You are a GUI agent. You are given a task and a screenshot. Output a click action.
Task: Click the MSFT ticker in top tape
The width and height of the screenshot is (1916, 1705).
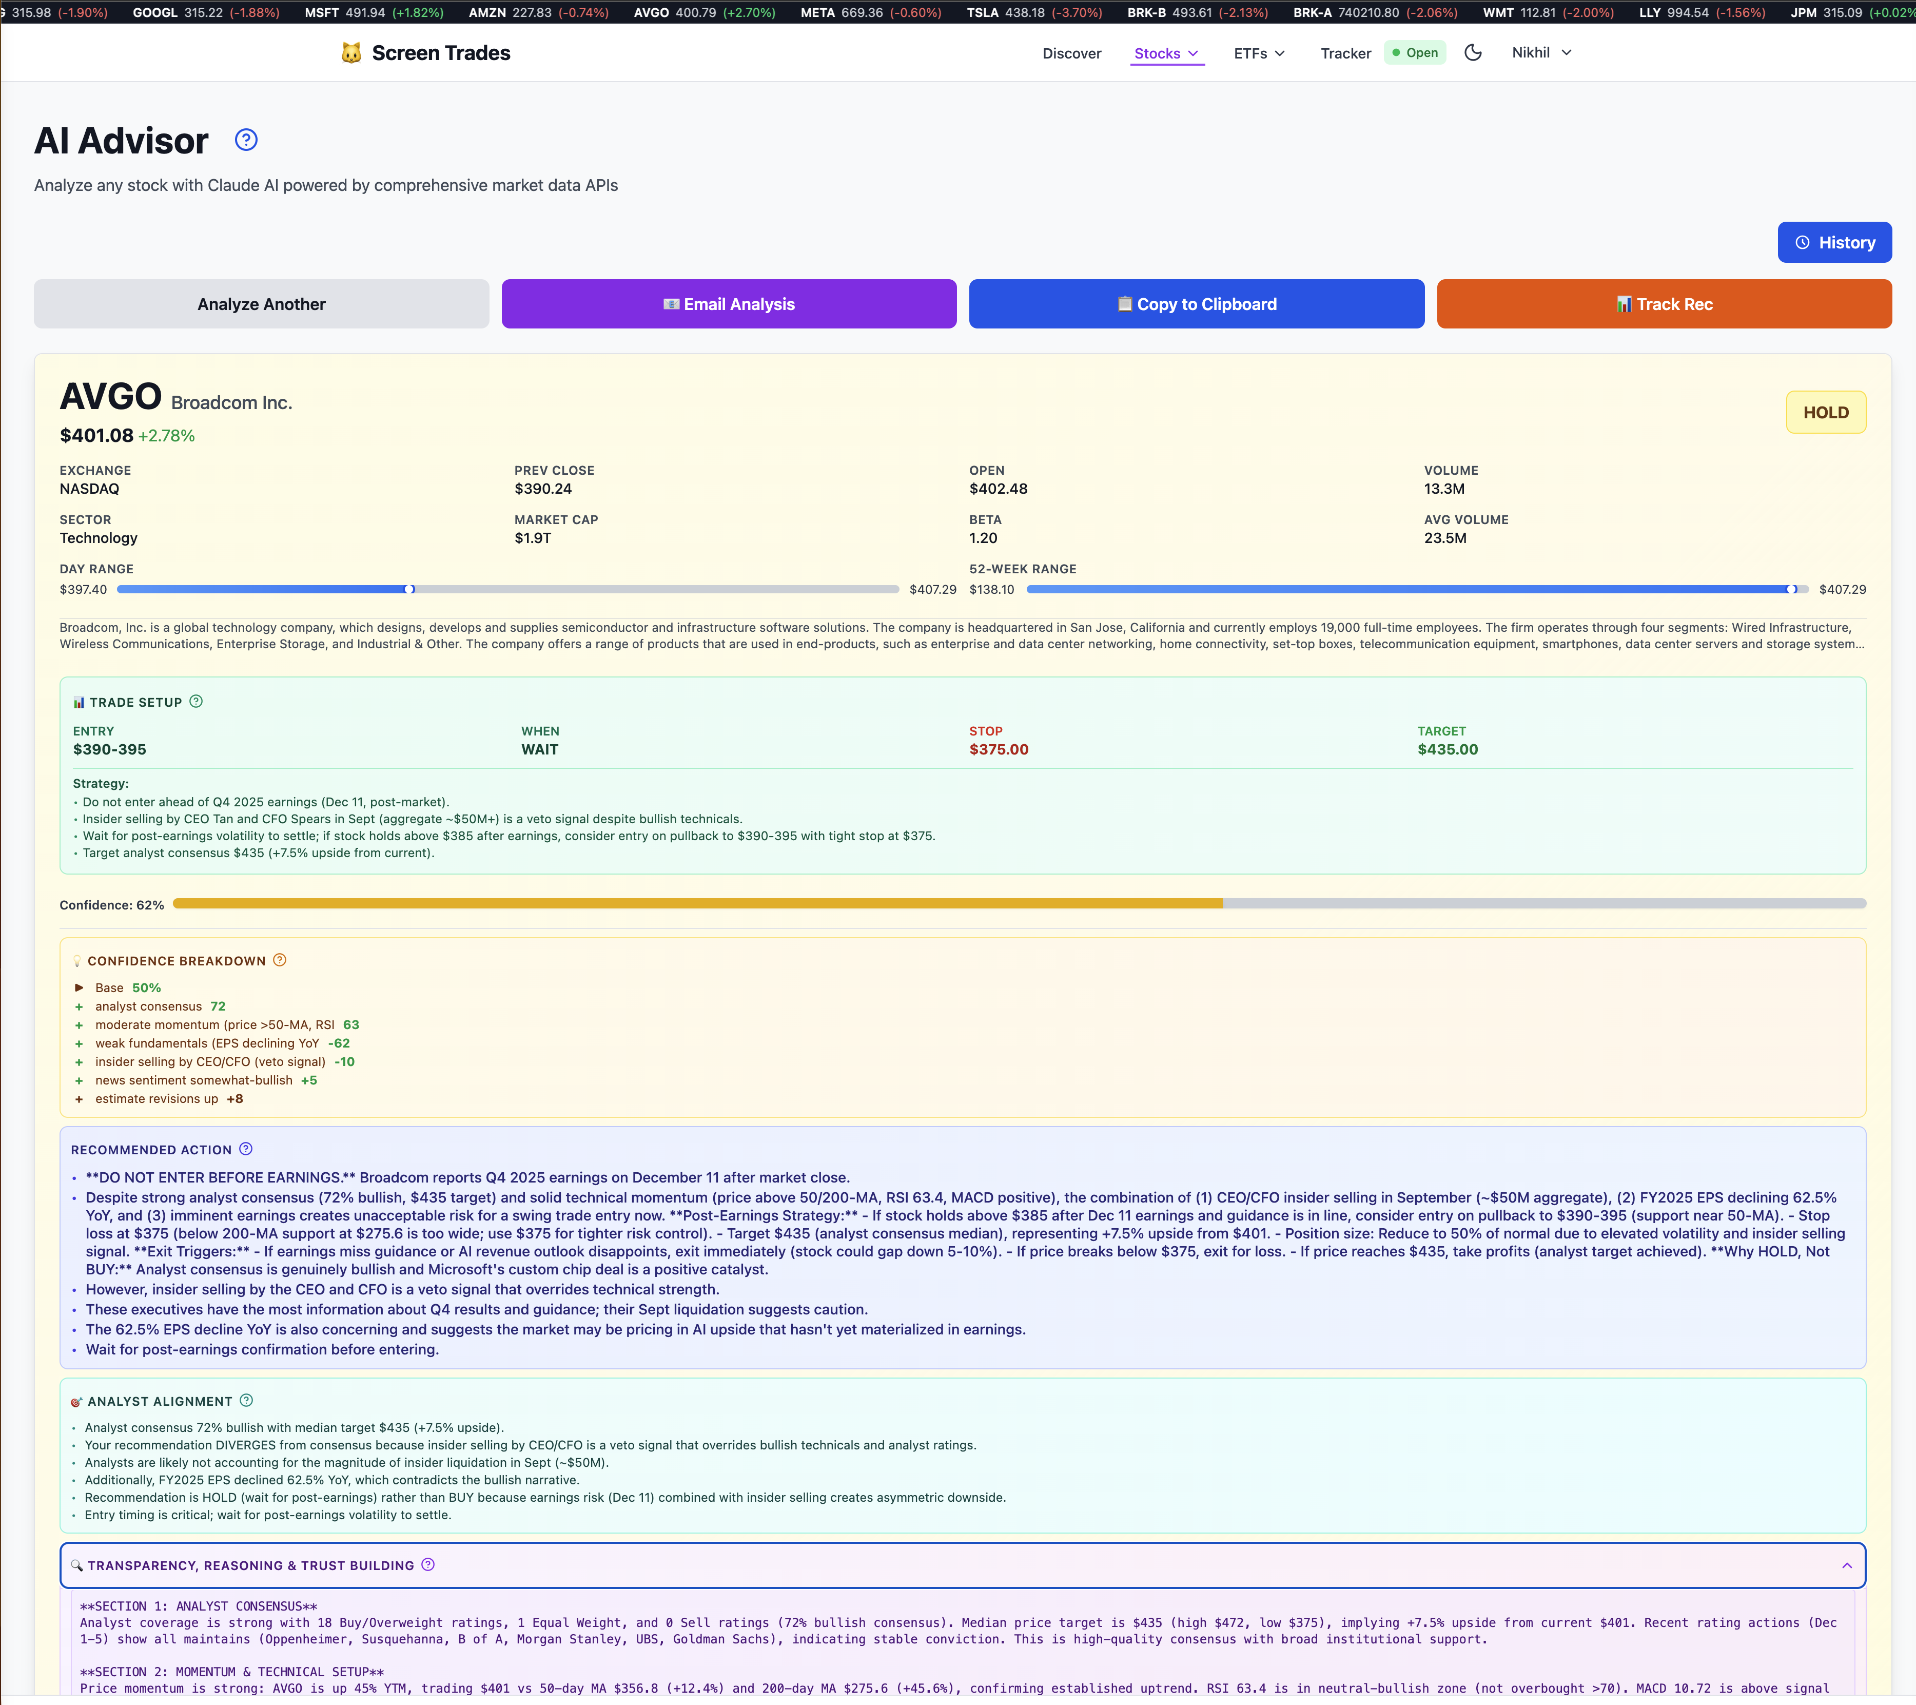tap(374, 12)
